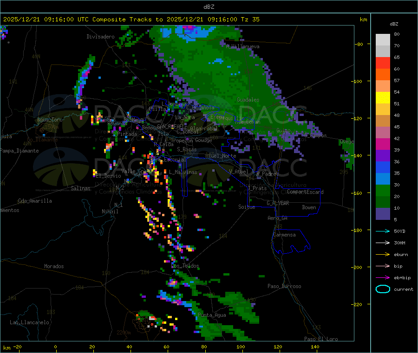This screenshot has height=353, width=418.
Task: Click the Nihuil place label
Action: (x=110, y=212)
